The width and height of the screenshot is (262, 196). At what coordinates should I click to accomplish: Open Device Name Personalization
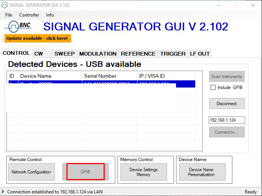tap(202, 172)
